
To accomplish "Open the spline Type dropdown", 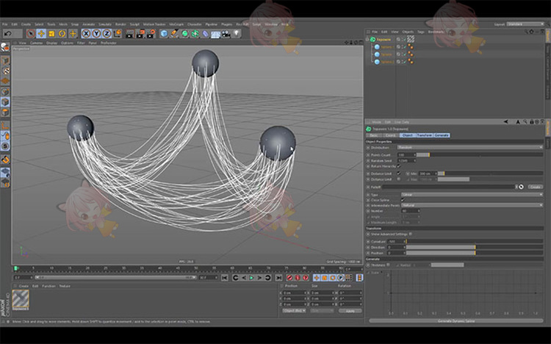I will click(472, 195).
